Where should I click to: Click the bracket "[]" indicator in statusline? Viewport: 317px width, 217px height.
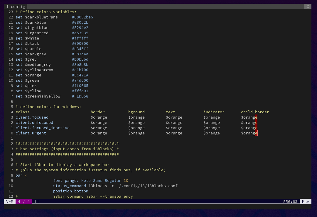pos(36,201)
